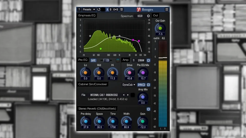Click the Lo knob
The width and height of the screenshot is (246, 138).
[85, 73]
